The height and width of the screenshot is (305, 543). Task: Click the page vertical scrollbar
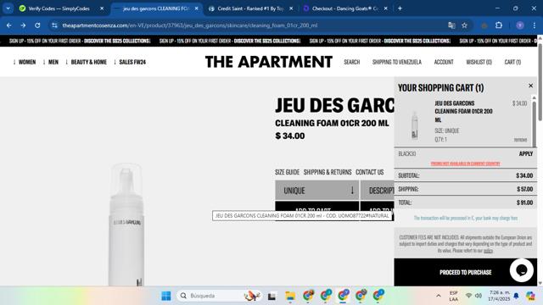tap(540, 83)
